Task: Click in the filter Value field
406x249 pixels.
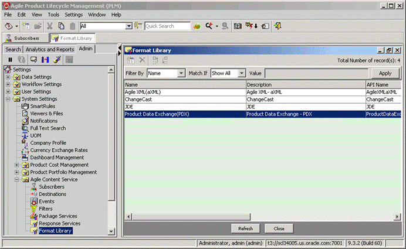Action: pos(316,73)
